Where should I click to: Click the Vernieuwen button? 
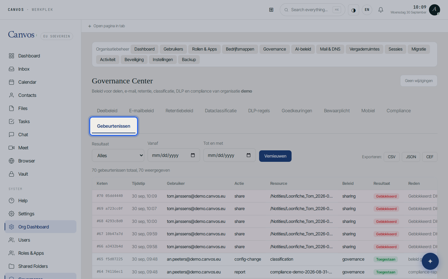(275, 156)
